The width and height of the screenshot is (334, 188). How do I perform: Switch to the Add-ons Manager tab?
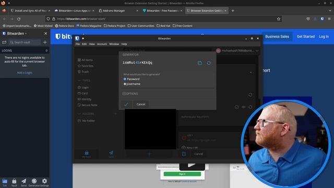[118, 10]
